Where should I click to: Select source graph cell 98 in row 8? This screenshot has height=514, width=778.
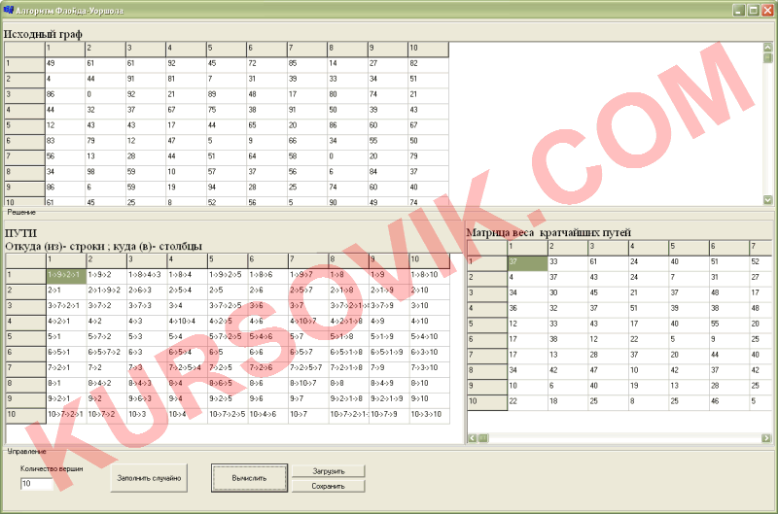coord(105,173)
